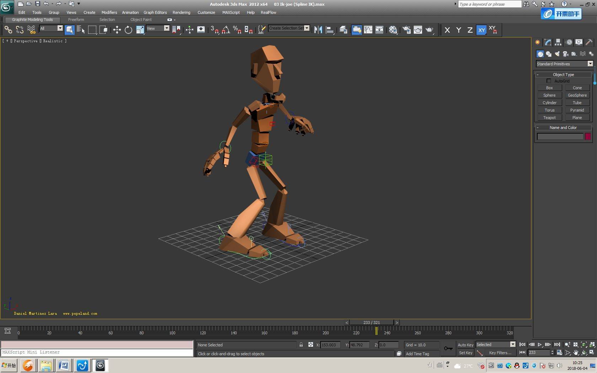The width and height of the screenshot is (597, 373).
Task: Click the Key Filters button
Action: (500, 353)
